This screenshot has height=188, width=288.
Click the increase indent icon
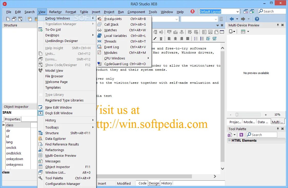(x=214, y=39)
